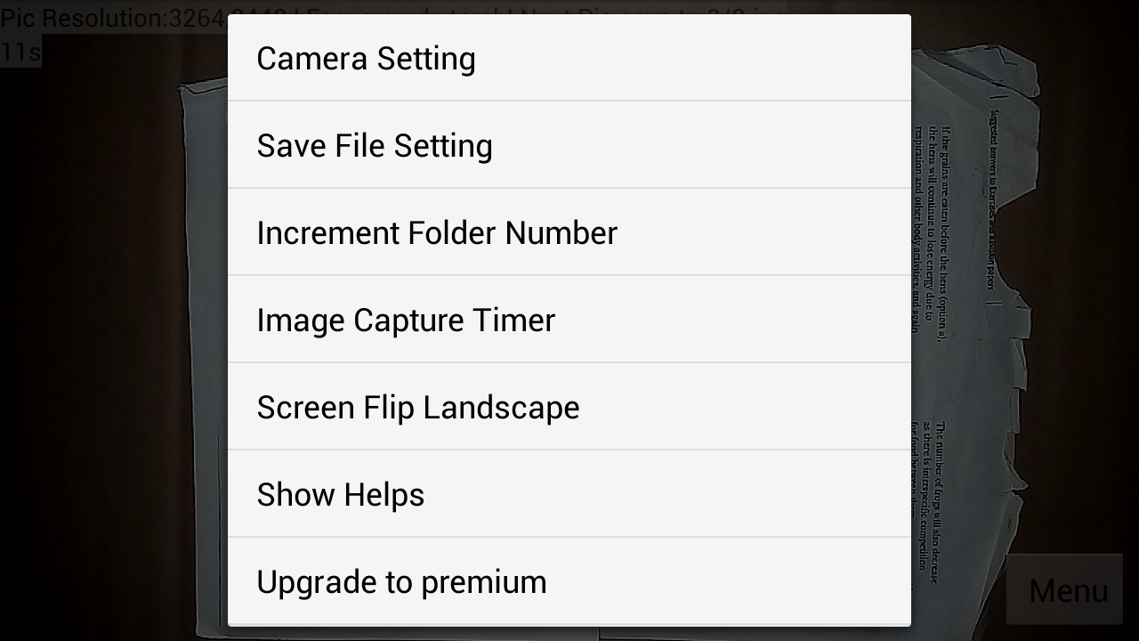Set a capture timer via its menu row
The width and height of the screenshot is (1139, 641).
pyautogui.click(x=406, y=320)
